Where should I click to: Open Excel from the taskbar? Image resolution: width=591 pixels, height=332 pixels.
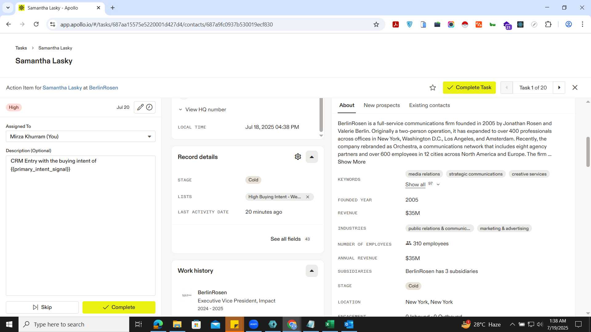[x=330, y=324]
